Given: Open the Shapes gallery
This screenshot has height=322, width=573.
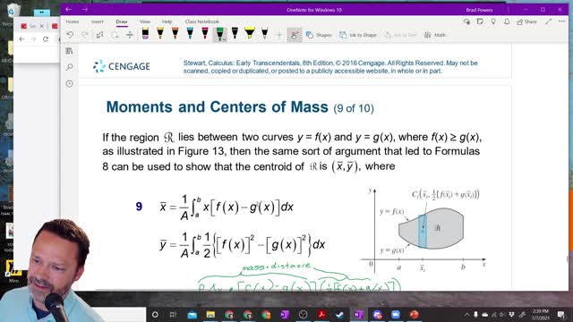Looking at the screenshot, I should tap(319, 35).
